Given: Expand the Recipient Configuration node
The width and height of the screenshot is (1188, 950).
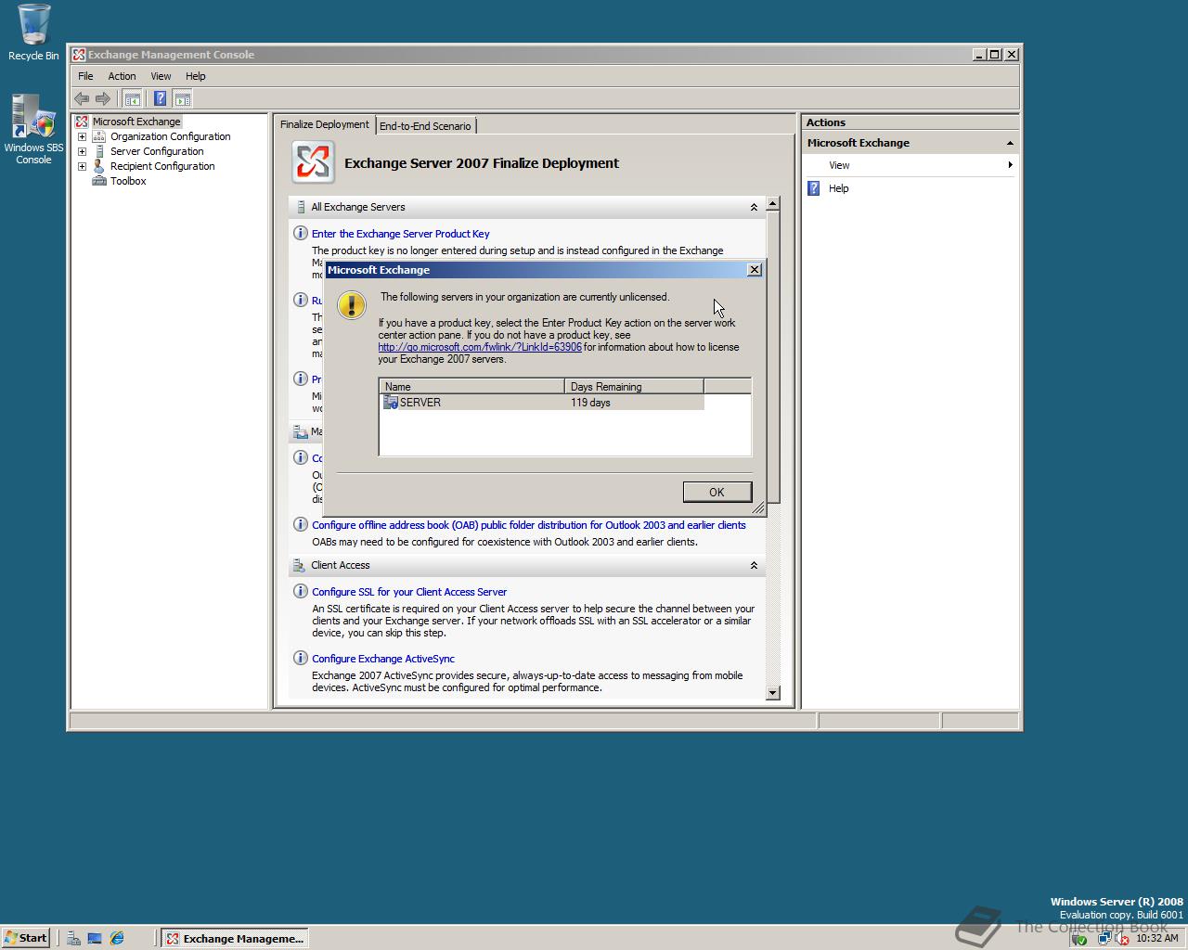Looking at the screenshot, I should coord(82,166).
